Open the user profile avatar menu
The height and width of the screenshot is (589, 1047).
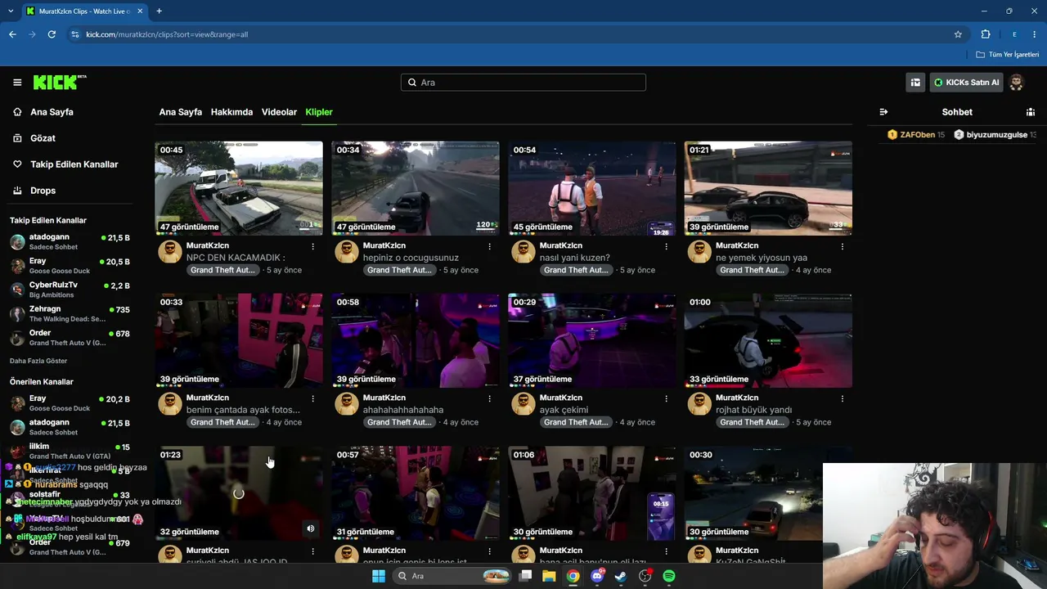[x=1016, y=83]
